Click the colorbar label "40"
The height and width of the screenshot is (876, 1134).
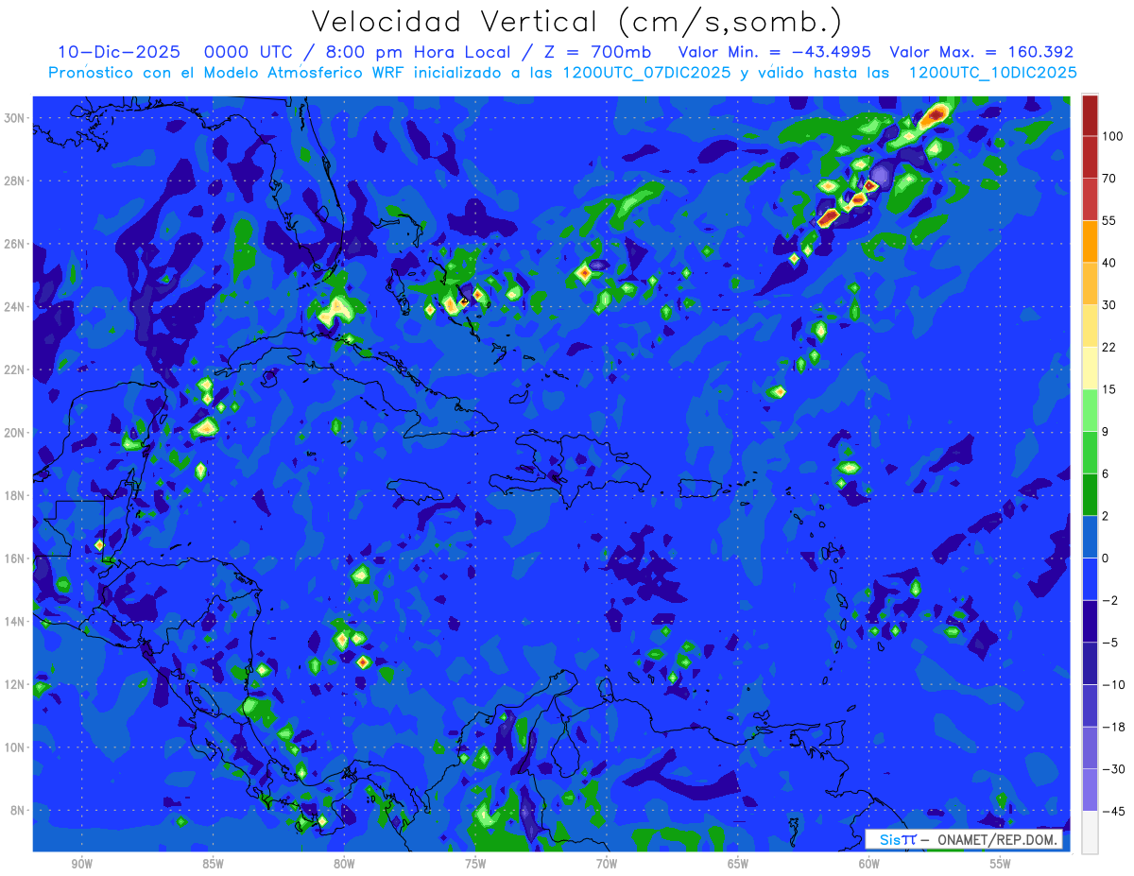pos(1109,263)
